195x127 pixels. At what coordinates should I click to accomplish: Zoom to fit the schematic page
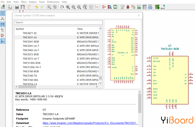click(79, 7)
